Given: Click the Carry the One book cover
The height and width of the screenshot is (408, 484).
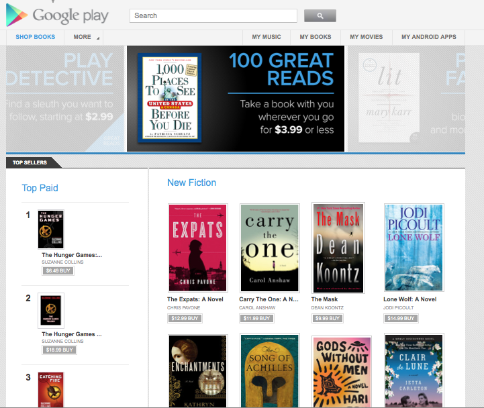Looking at the screenshot, I should 270,248.
